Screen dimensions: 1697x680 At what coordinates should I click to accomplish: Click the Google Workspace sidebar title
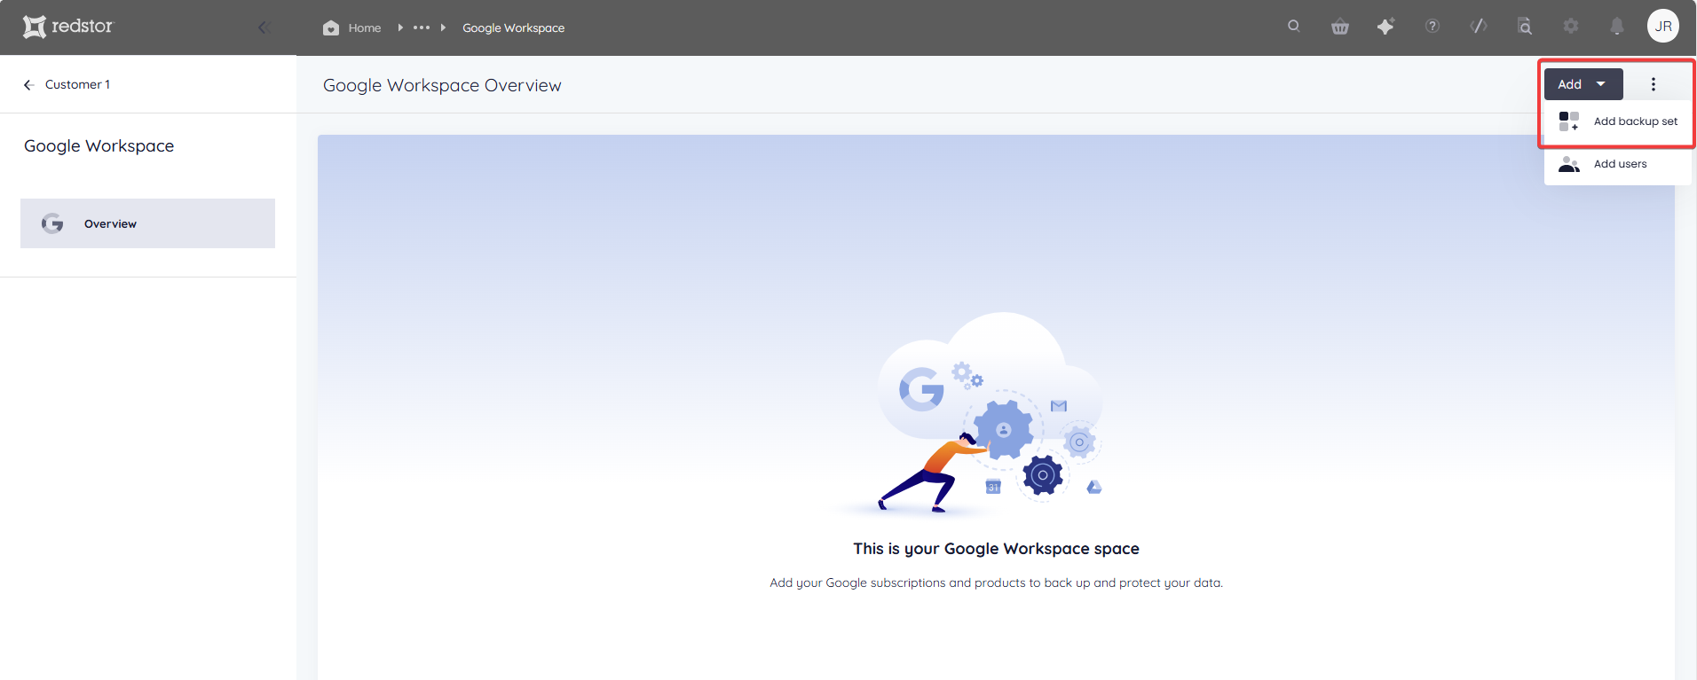(x=99, y=146)
